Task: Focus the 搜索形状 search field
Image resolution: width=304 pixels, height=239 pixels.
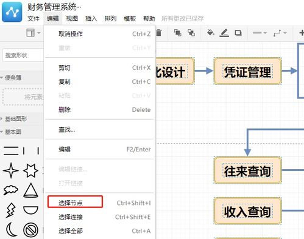Action: coord(23,55)
